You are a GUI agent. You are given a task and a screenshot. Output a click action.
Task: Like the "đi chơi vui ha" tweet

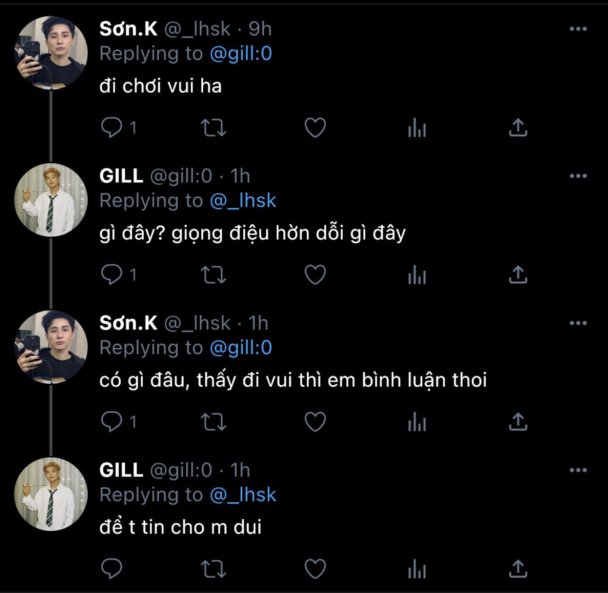click(316, 128)
